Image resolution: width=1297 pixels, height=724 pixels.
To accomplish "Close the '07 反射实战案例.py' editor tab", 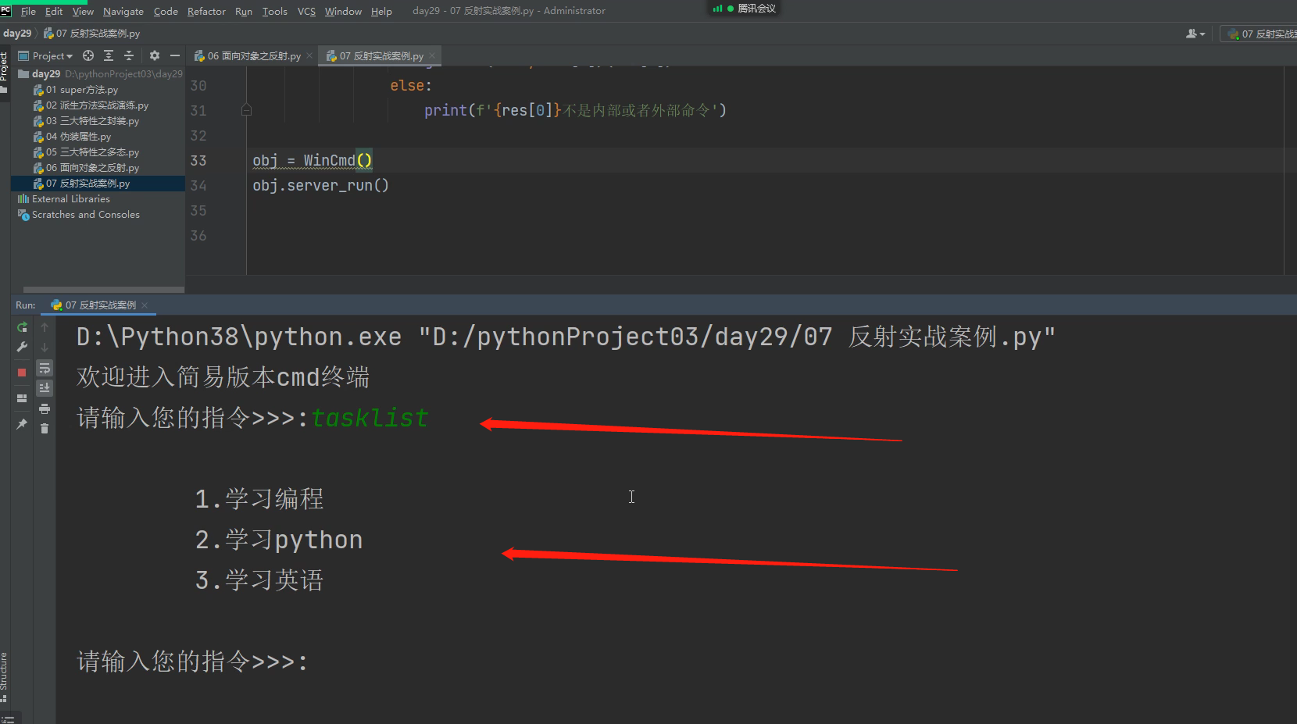I will point(432,55).
